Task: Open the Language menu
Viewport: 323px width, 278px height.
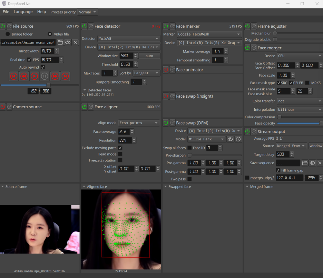Action: coord(23,12)
